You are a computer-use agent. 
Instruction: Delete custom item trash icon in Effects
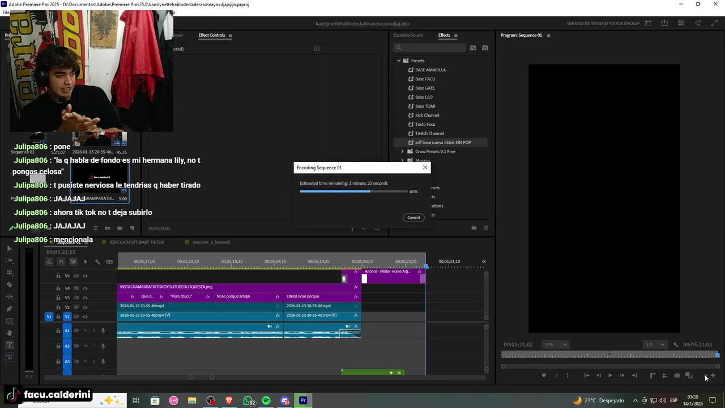[x=486, y=228]
